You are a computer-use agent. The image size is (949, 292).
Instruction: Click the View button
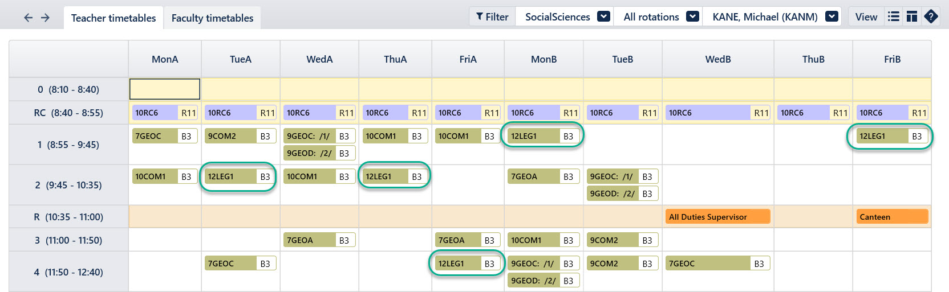[x=866, y=17]
